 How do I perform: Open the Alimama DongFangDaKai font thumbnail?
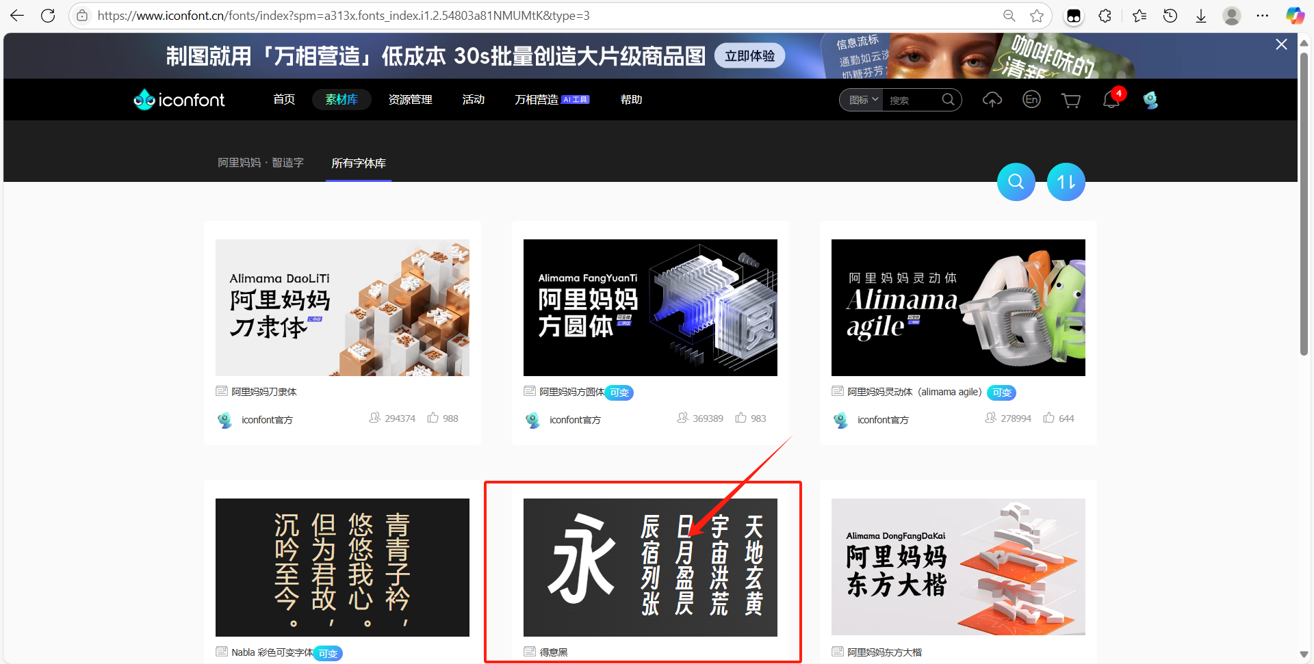click(x=958, y=568)
